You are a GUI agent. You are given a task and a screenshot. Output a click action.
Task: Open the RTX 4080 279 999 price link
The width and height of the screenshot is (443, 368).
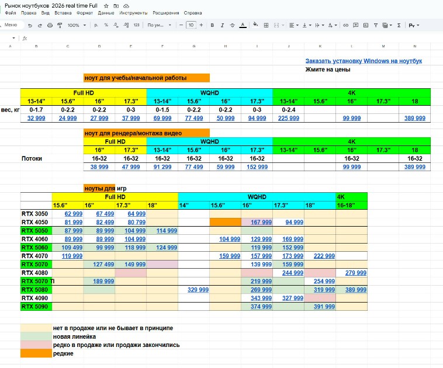(x=356, y=273)
